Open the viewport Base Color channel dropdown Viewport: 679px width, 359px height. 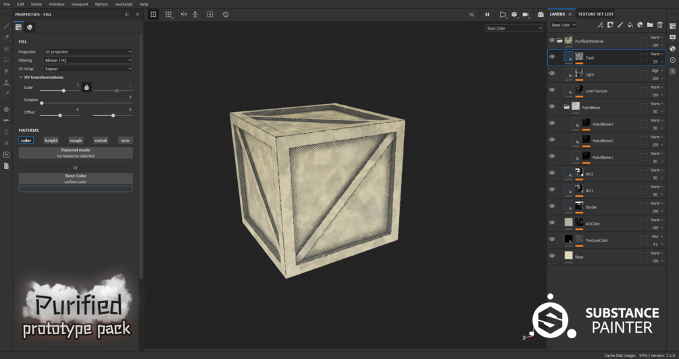[514, 28]
